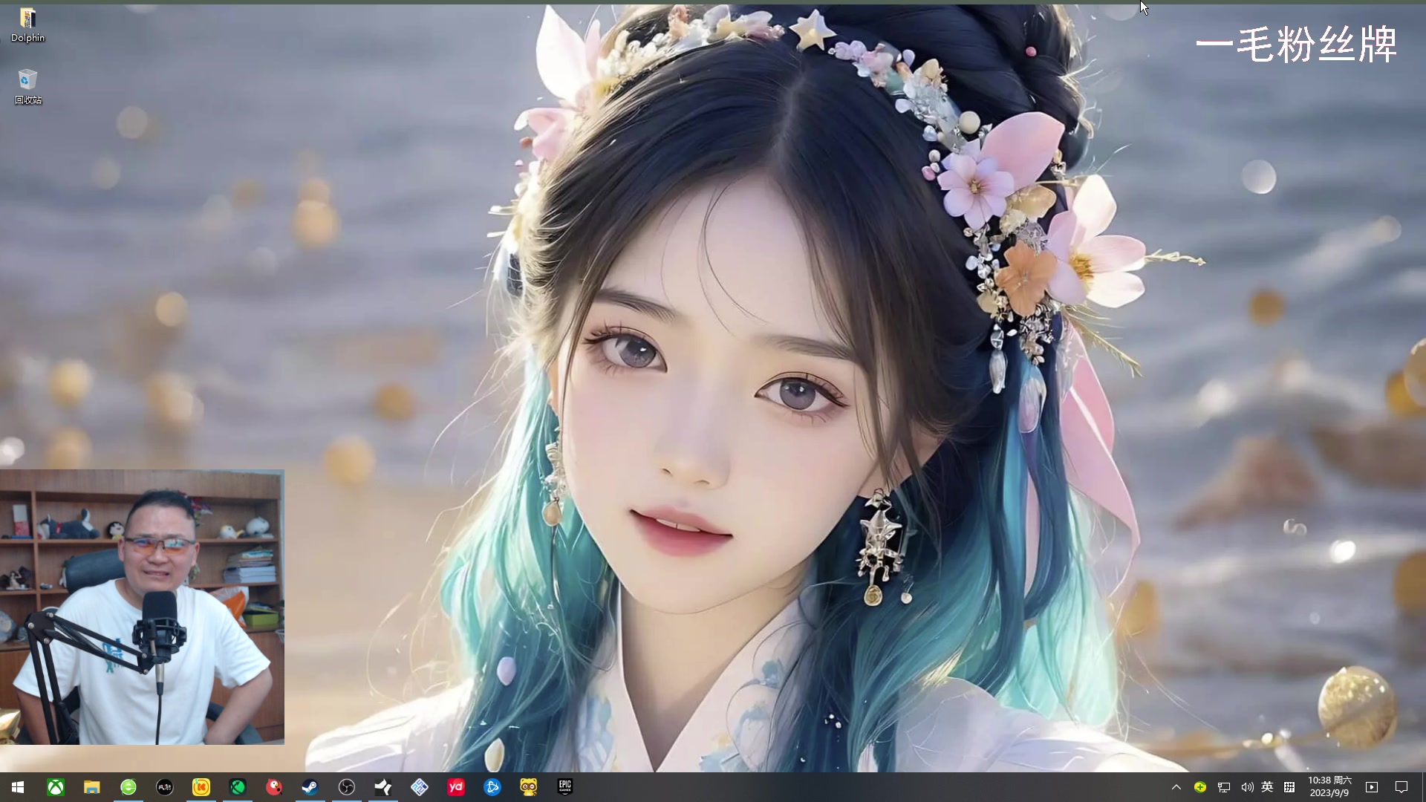Click the network status tray icon
The image size is (1426, 802).
pos(1224,787)
